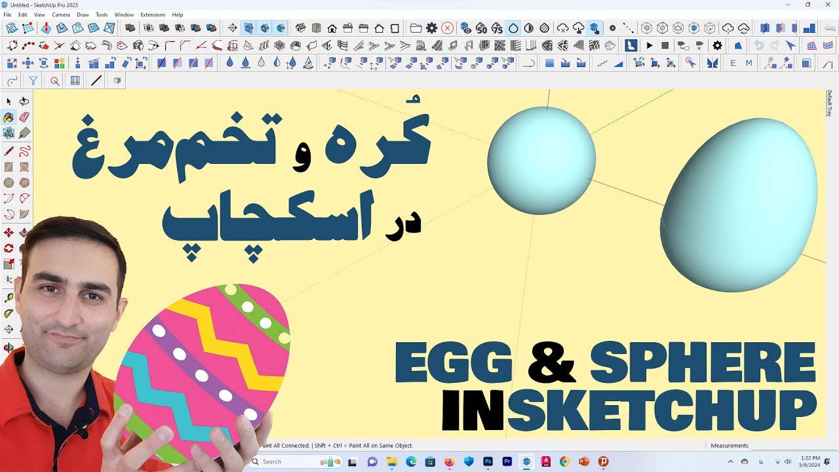Toggle Display Section Cuts
The width and height of the screenshot is (839, 472).
(264, 28)
